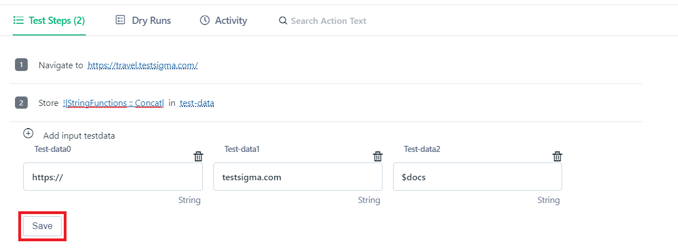Remove Test-data1 using its trash icon
This screenshot has width=678, height=249.
click(378, 156)
